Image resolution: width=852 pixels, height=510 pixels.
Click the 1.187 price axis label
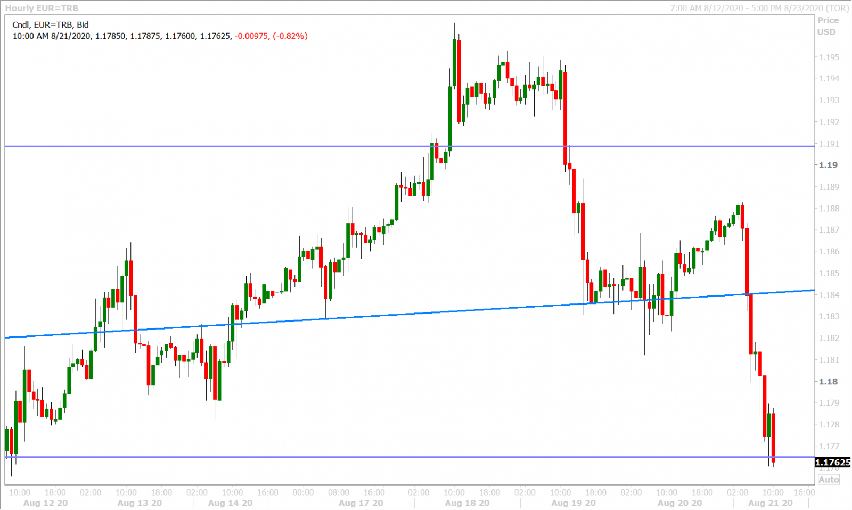(829, 230)
